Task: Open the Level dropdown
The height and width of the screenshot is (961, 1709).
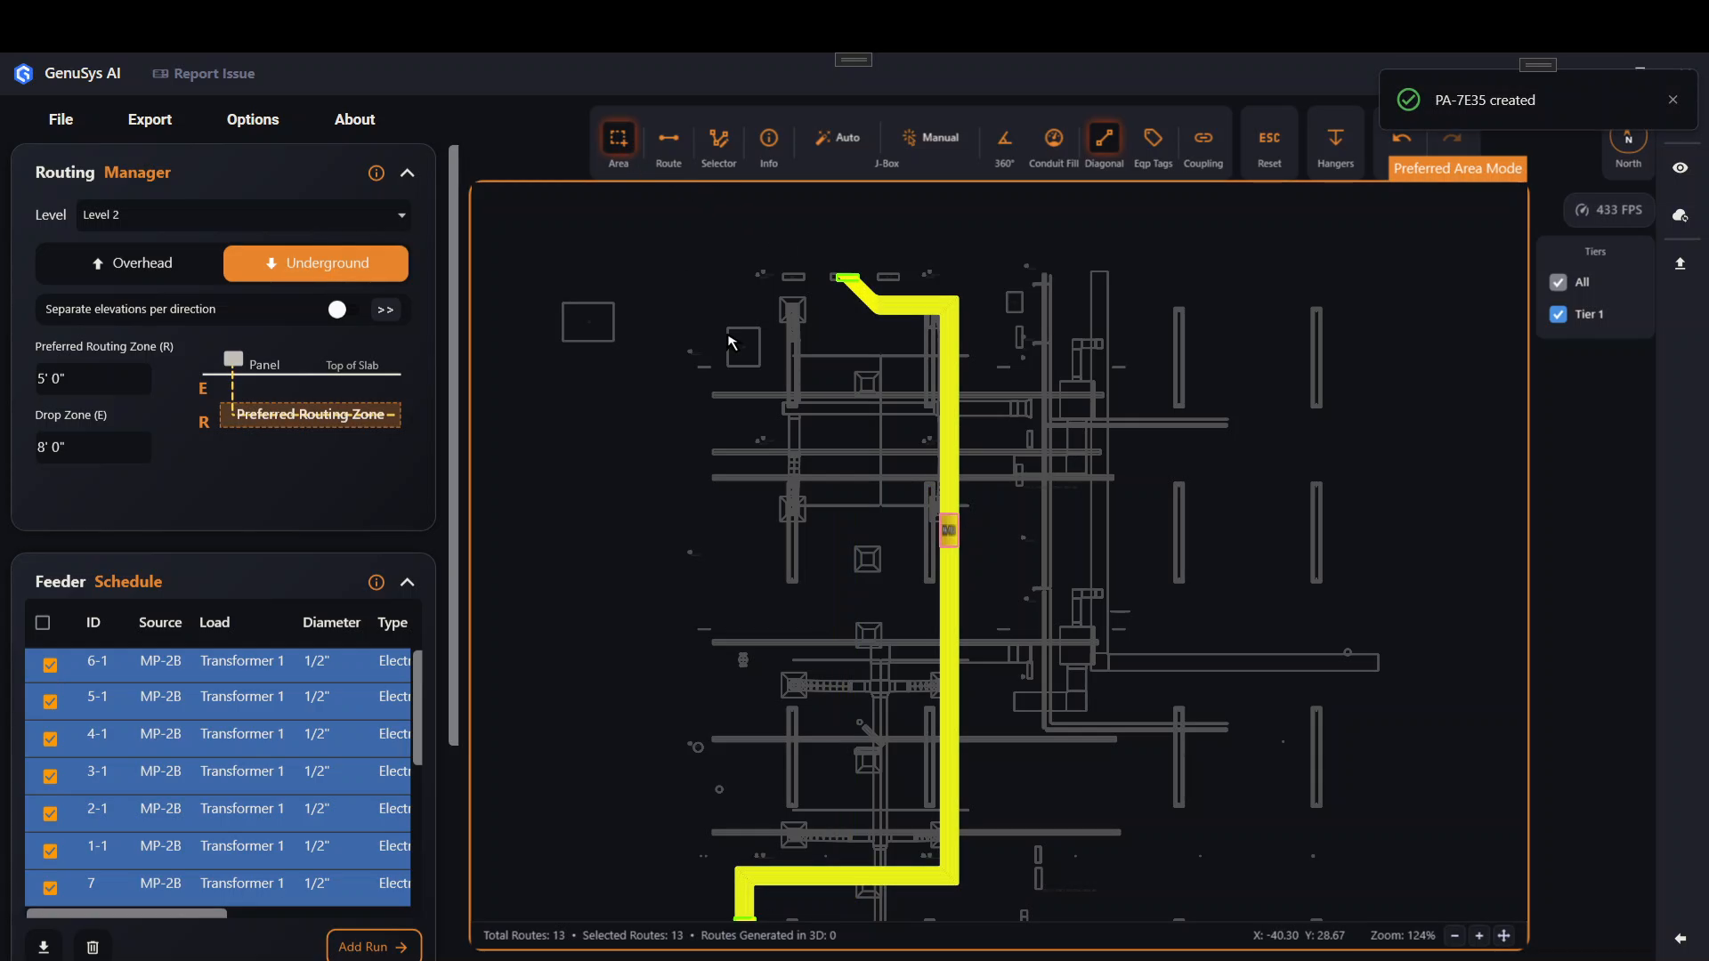Action: tap(243, 215)
